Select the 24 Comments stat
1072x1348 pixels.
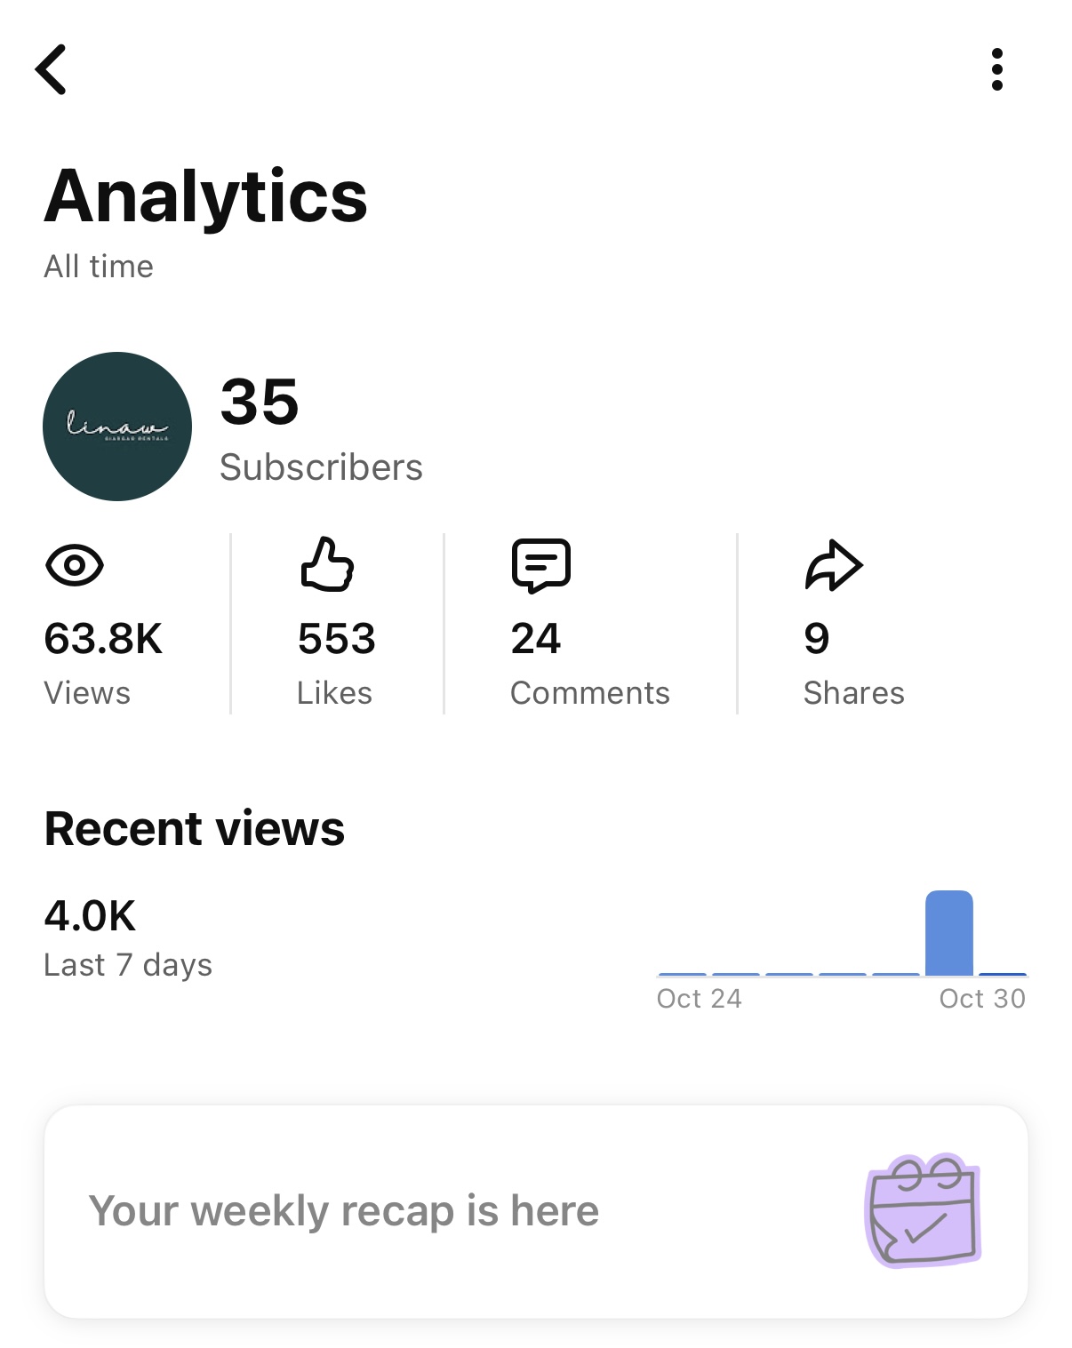(536, 639)
